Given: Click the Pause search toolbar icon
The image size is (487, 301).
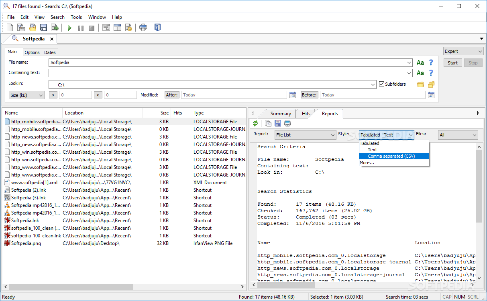Looking at the screenshot, I should point(81,28).
